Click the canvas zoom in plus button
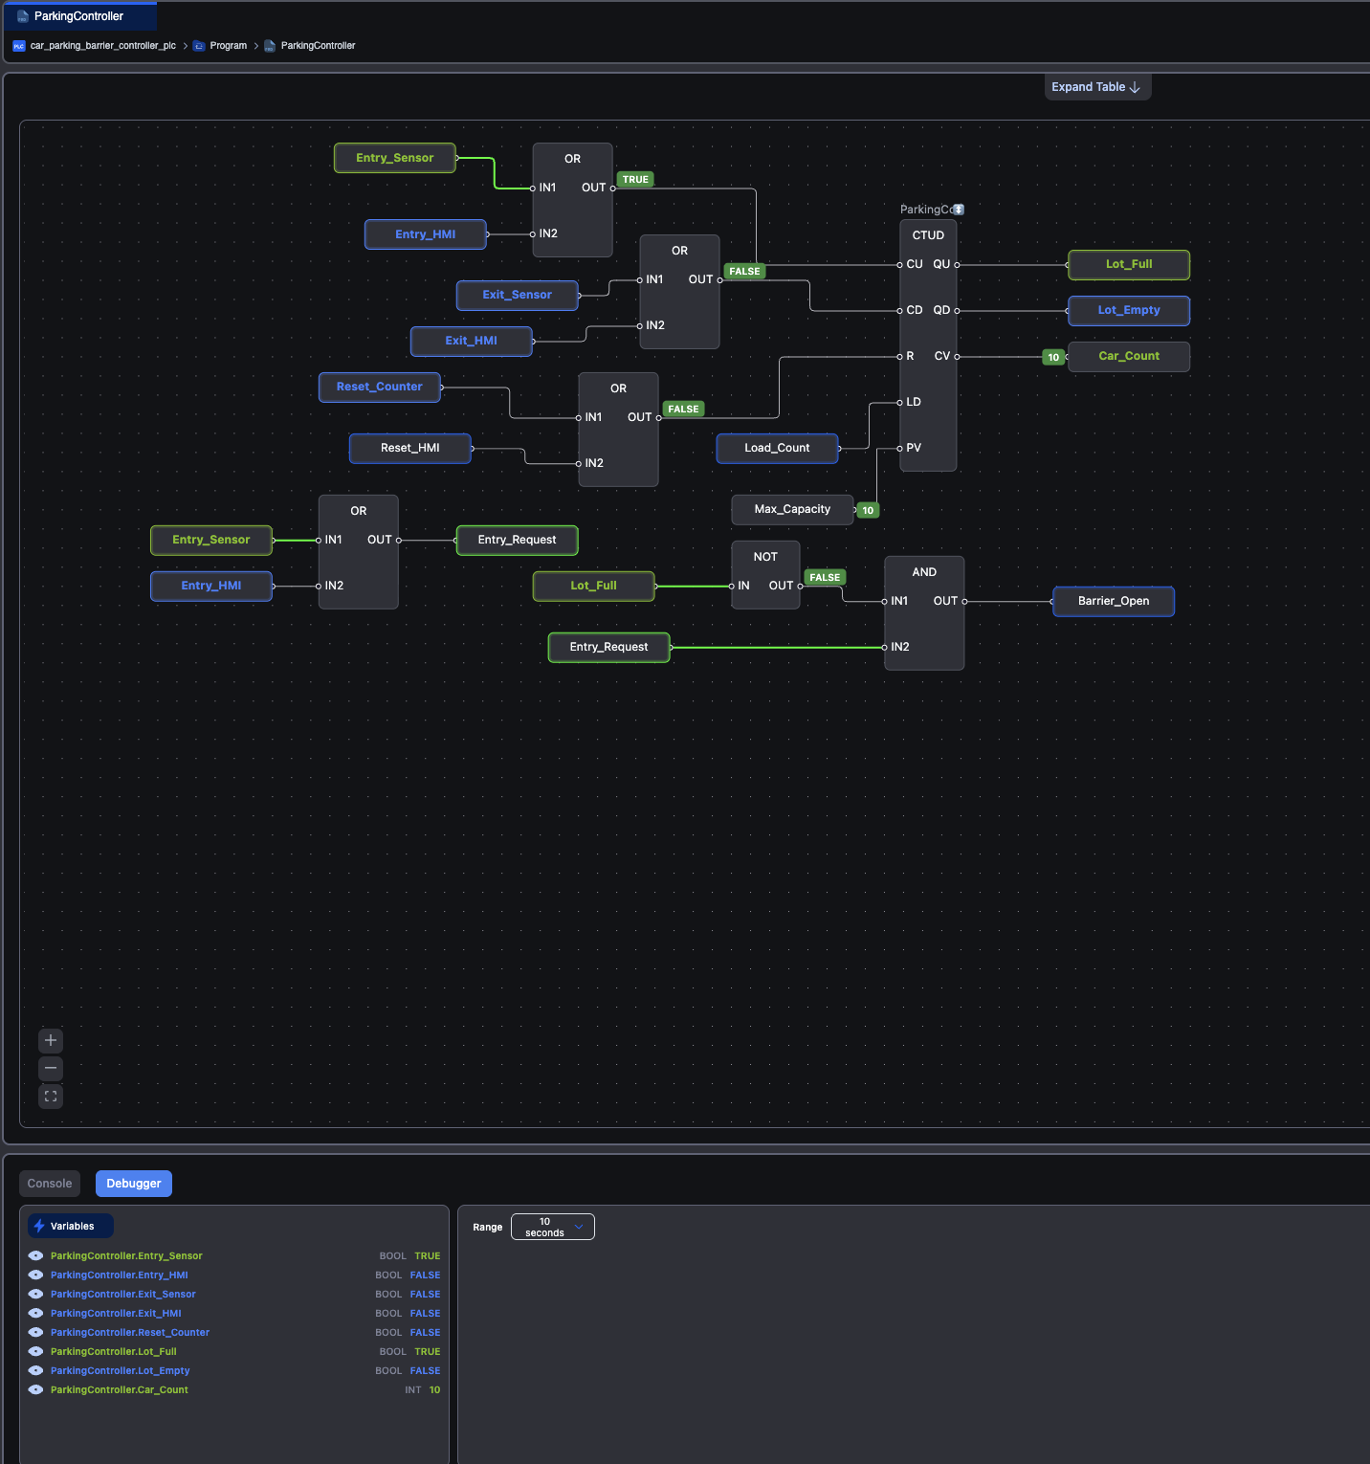This screenshot has height=1464, width=1370. click(x=51, y=1040)
